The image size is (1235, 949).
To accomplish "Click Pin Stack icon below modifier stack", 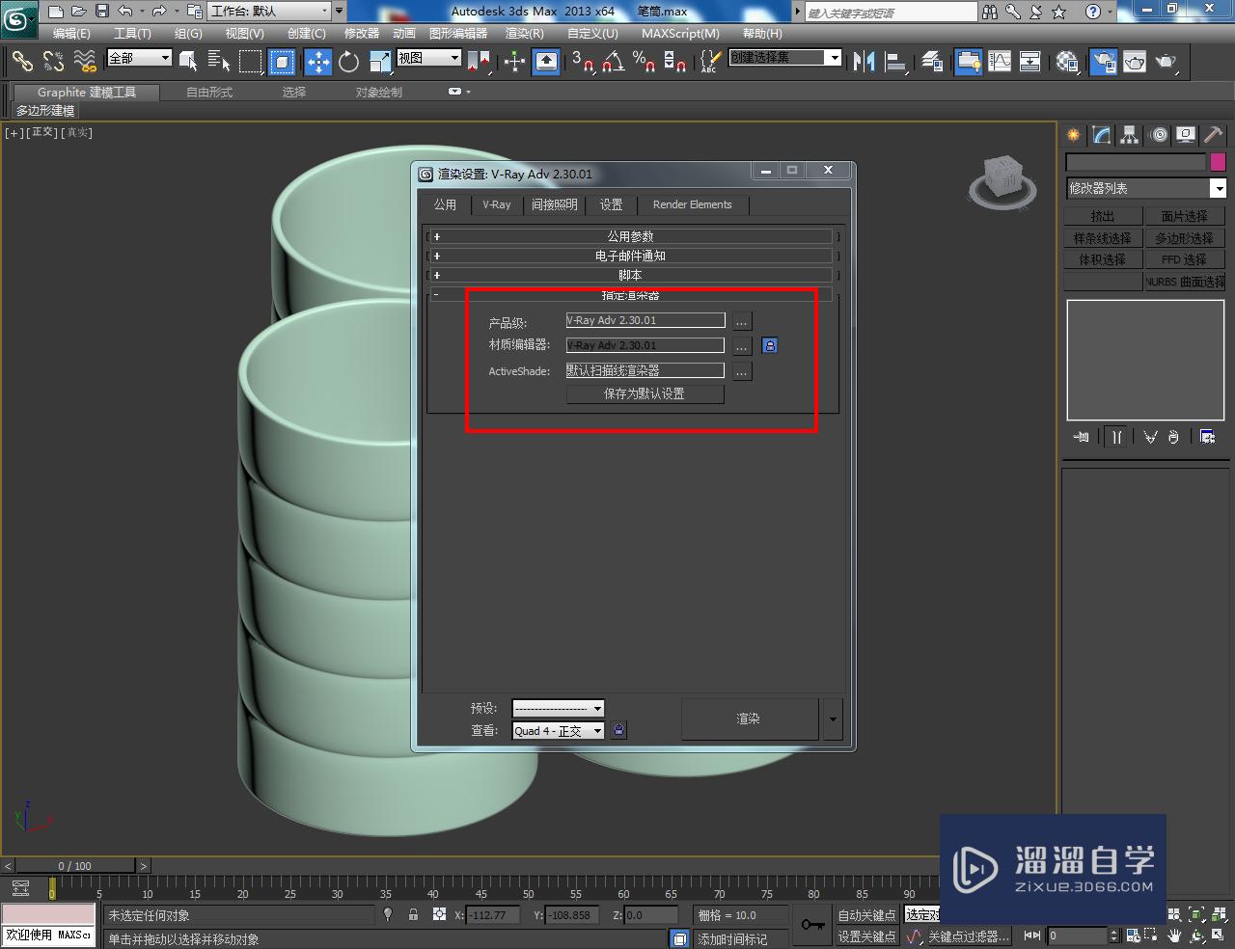I will (1081, 437).
